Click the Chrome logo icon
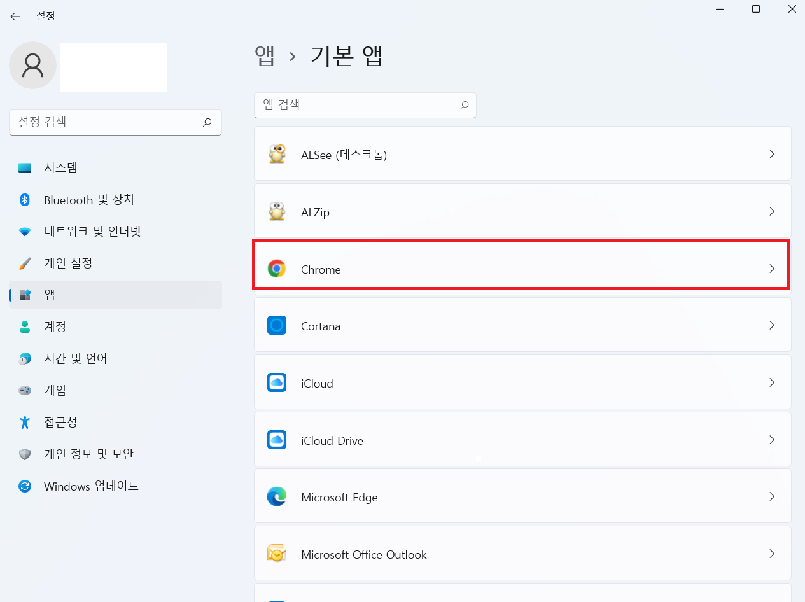Screen dimensions: 805x602 [277, 269]
